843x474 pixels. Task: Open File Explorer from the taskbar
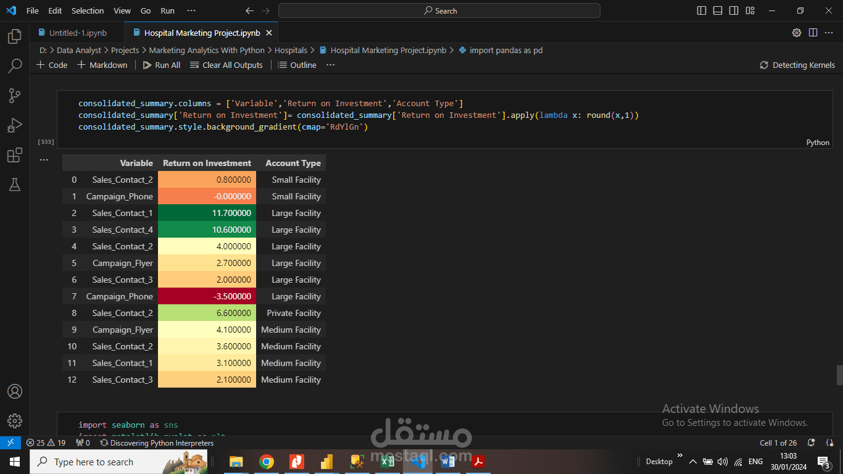pyautogui.click(x=236, y=462)
